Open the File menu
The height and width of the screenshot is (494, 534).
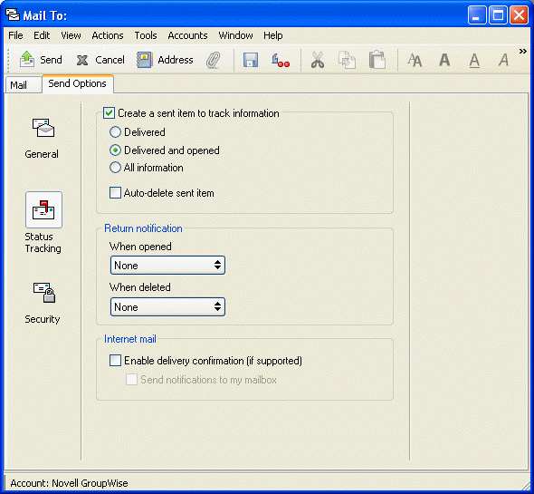click(x=15, y=35)
